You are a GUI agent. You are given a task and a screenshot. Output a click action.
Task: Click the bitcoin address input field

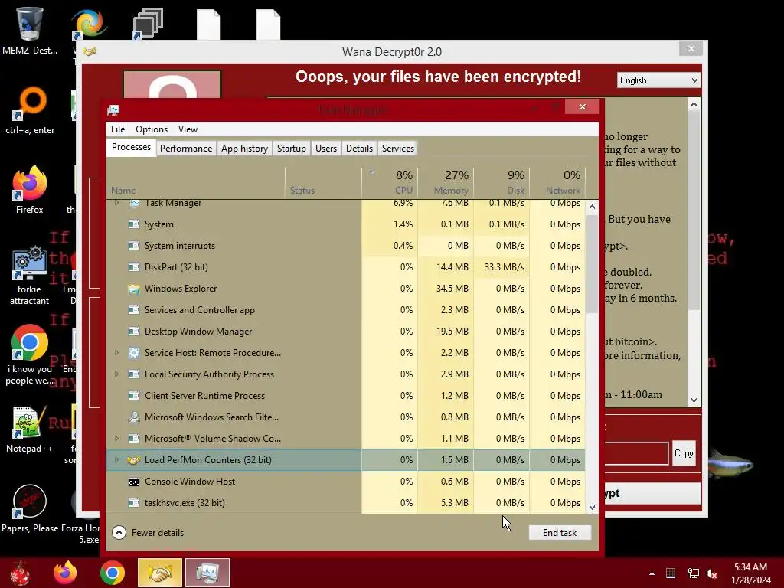(x=636, y=453)
